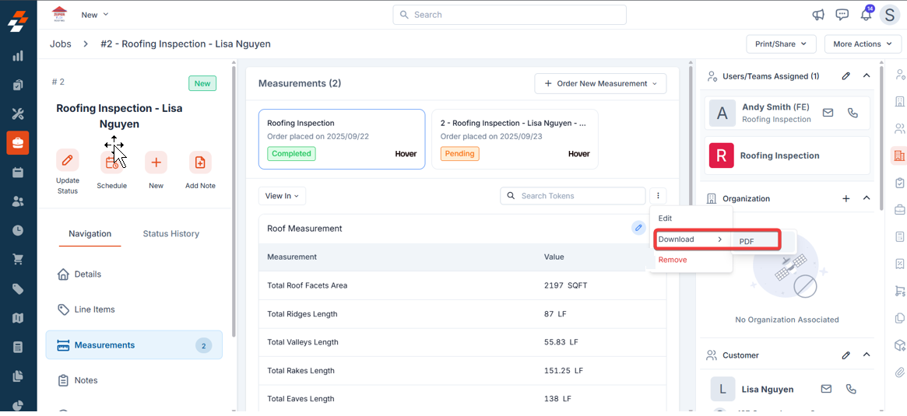
Task: Switch to the Navigation tab
Action: [90, 233]
